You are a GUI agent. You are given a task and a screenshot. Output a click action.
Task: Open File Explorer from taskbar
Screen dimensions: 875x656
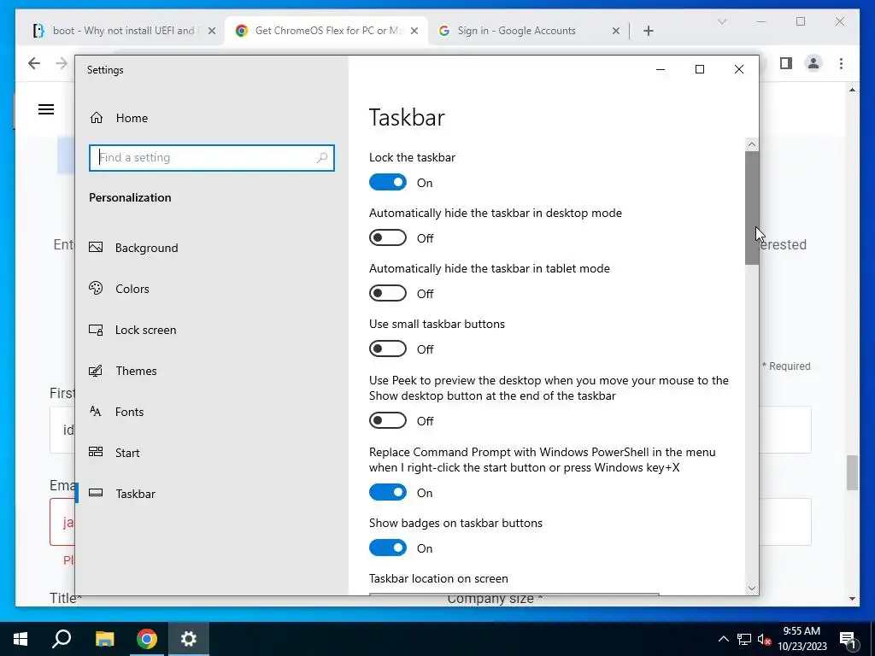point(104,639)
